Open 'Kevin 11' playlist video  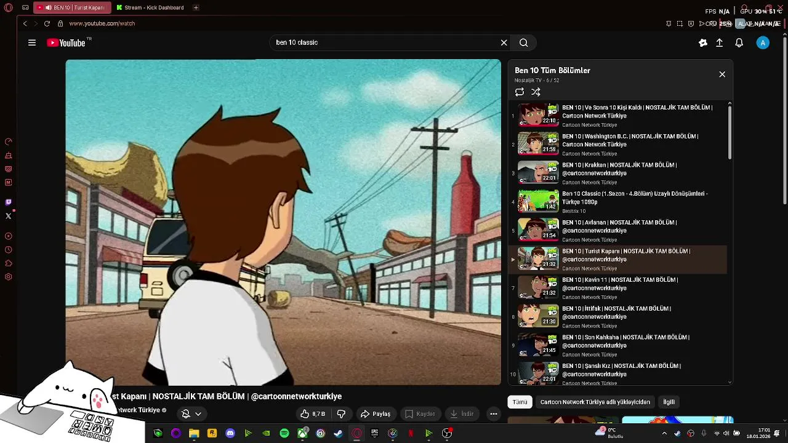pyautogui.click(x=617, y=288)
